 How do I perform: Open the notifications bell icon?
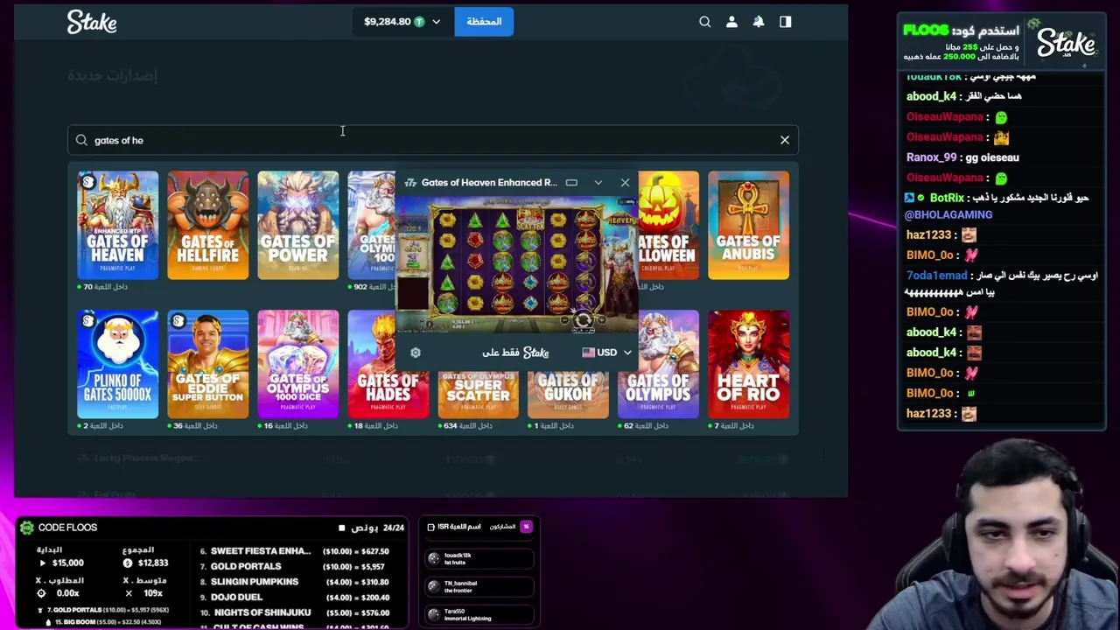[759, 22]
